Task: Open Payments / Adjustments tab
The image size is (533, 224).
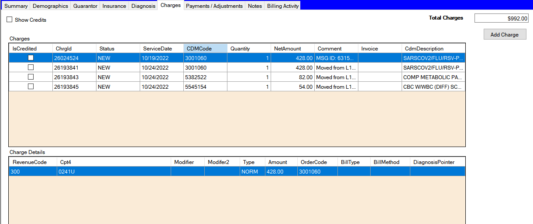Action: pos(214,6)
